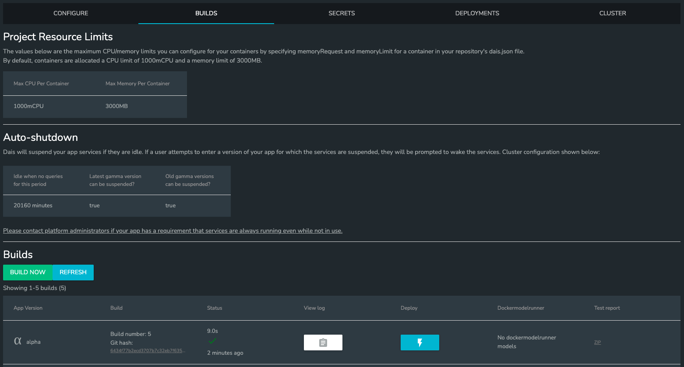Click the Status column header
Screen dimensions: 684x367
coord(215,308)
